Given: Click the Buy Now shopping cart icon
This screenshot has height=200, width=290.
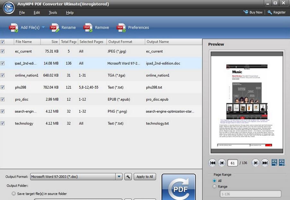Looking at the screenshot, I should click(x=246, y=12).
